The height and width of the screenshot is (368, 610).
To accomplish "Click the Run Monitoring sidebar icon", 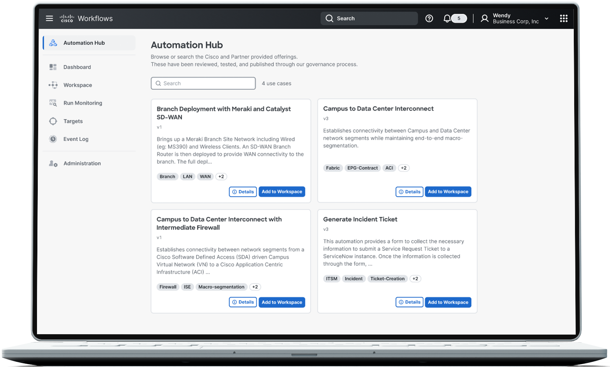I will [53, 103].
